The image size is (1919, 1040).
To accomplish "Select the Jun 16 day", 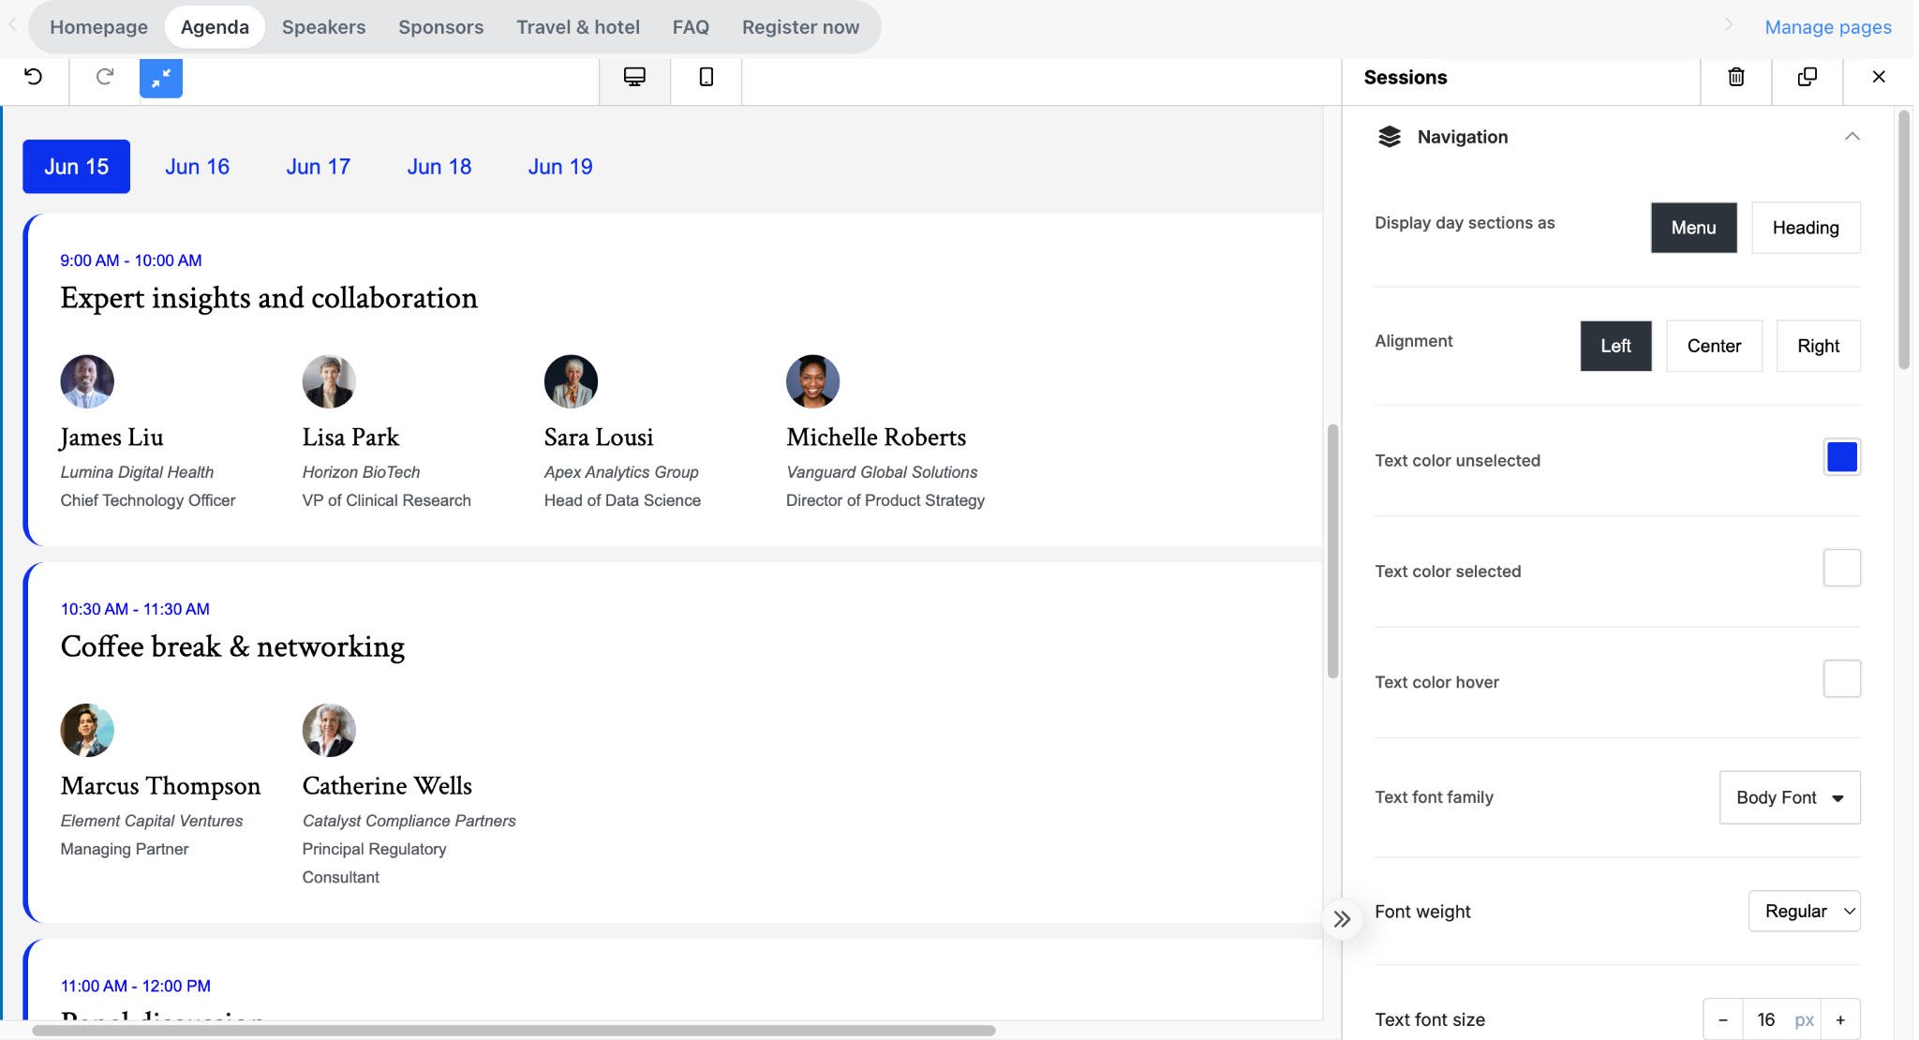I will point(197,167).
